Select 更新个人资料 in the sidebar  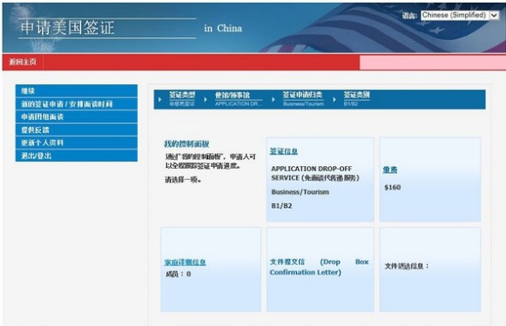(77, 143)
